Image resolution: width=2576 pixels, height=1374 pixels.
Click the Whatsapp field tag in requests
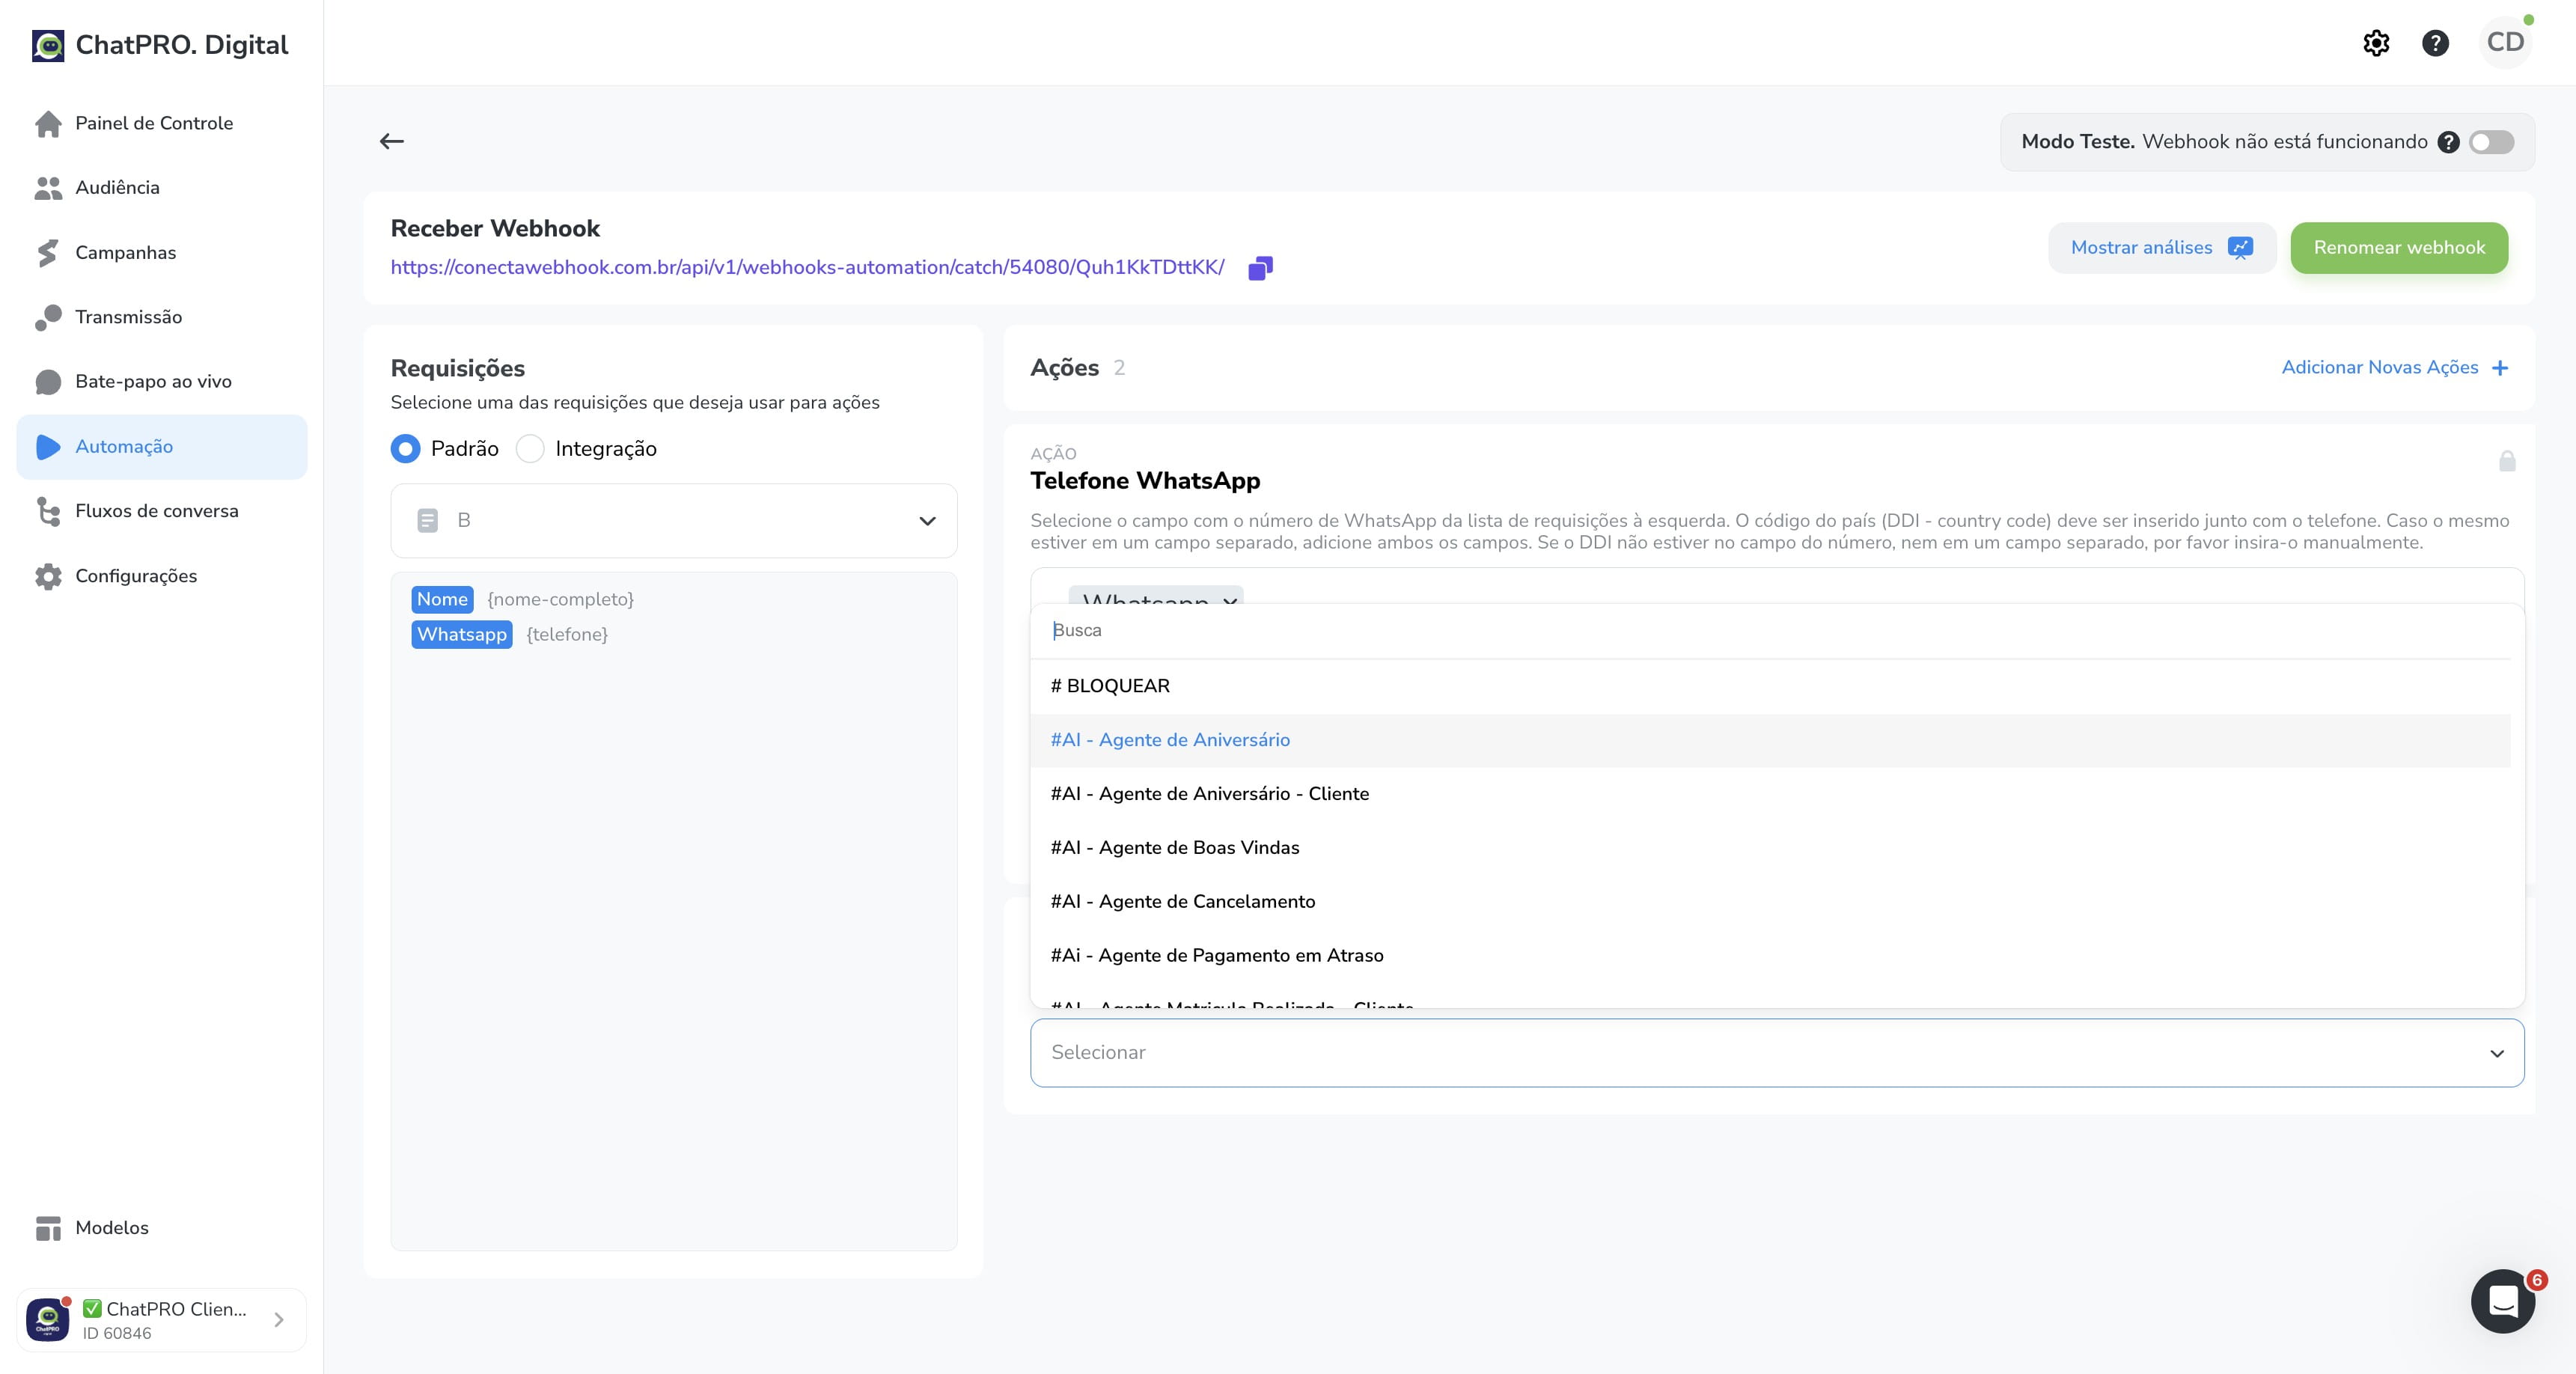point(462,635)
